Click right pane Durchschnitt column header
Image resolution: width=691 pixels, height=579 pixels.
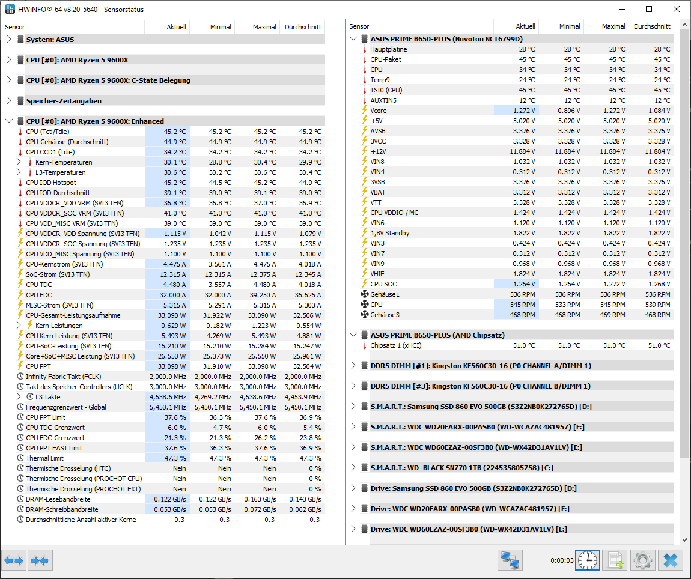click(x=651, y=26)
